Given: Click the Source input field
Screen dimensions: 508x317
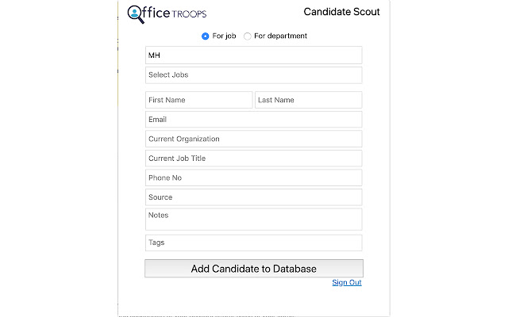Looking at the screenshot, I should 253,197.
